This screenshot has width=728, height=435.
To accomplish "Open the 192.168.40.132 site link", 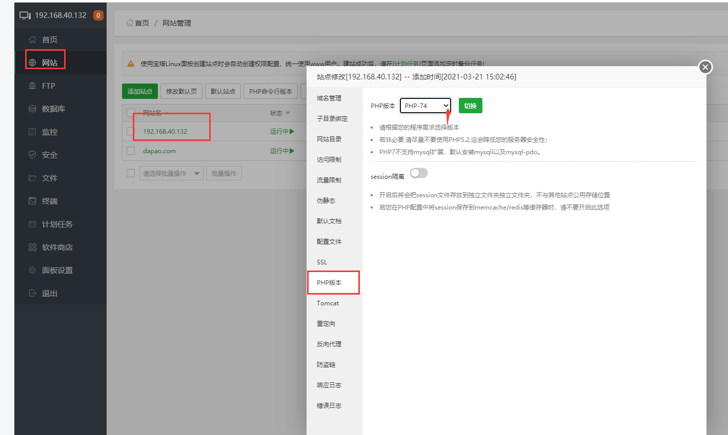I will pyautogui.click(x=165, y=132).
